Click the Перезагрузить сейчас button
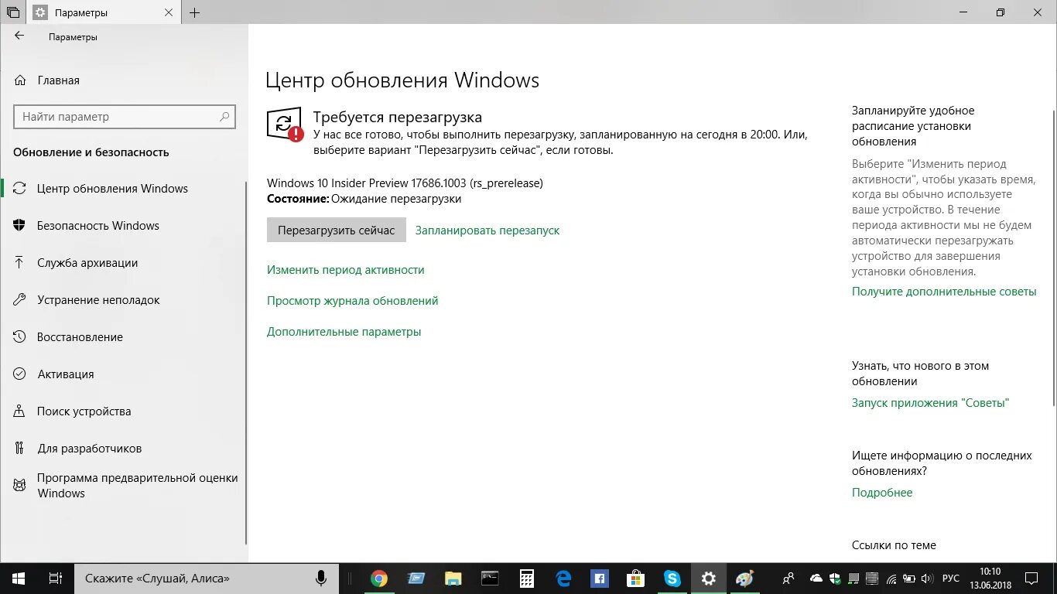This screenshot has height=594, width=1057. (337, 230)
